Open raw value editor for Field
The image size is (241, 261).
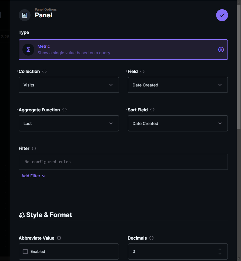[x=142, y=71]
